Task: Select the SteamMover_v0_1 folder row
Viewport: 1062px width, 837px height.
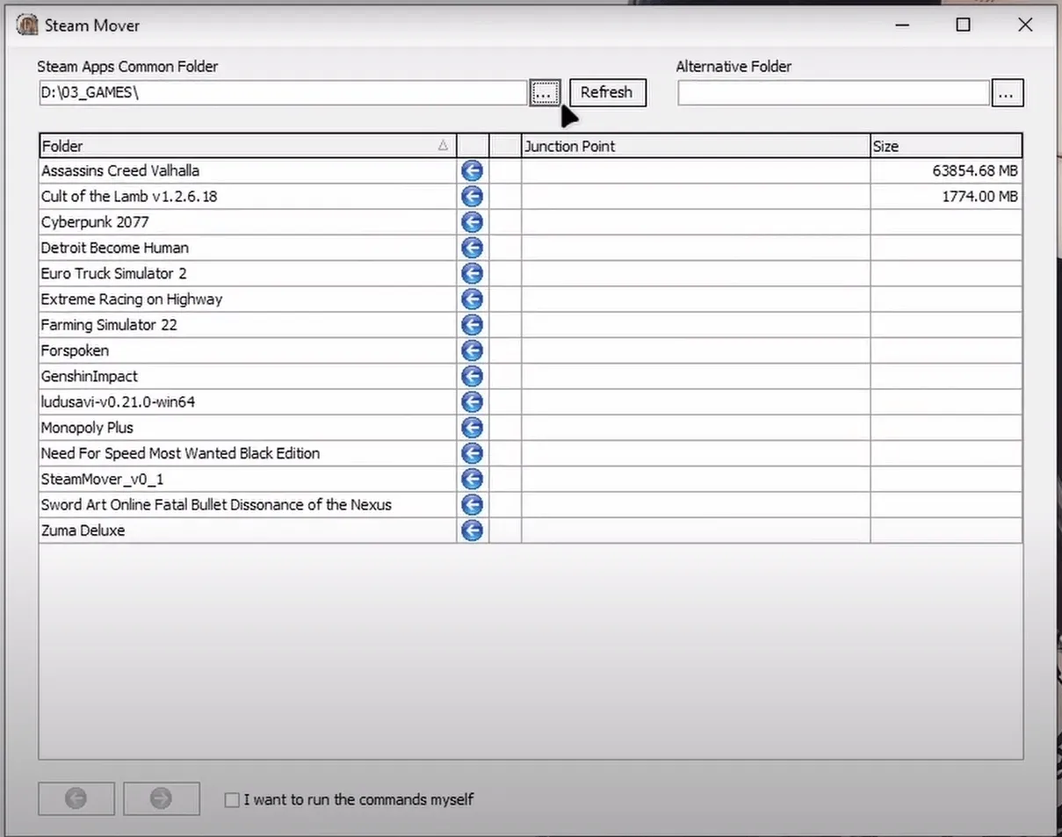Action: tap(531, 480)
